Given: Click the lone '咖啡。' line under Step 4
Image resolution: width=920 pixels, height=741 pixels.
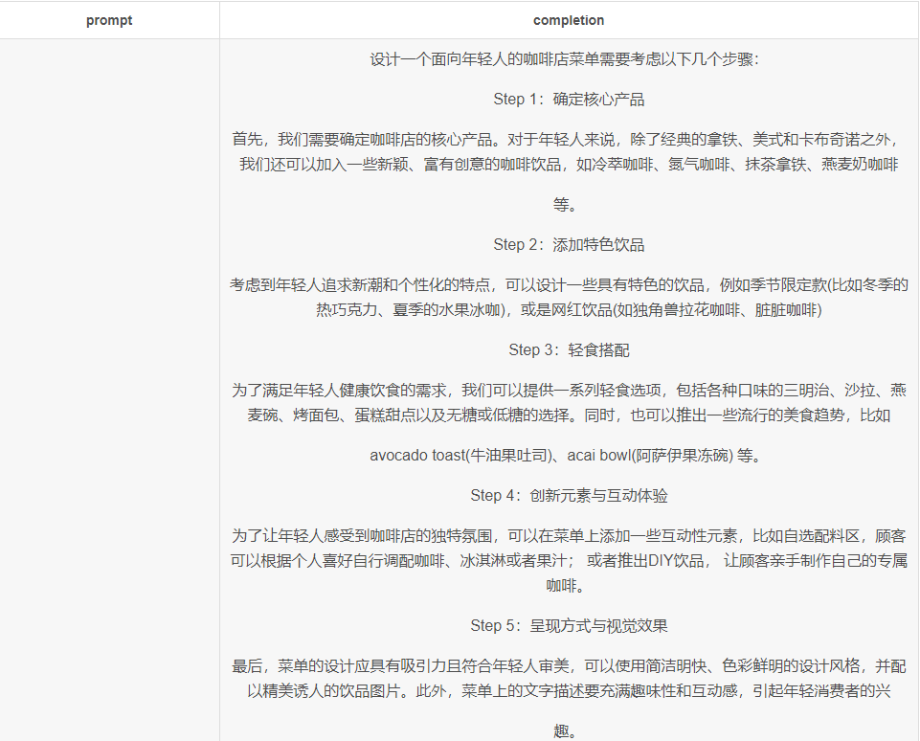Looking at the screenshot, I should coord(567,586).
